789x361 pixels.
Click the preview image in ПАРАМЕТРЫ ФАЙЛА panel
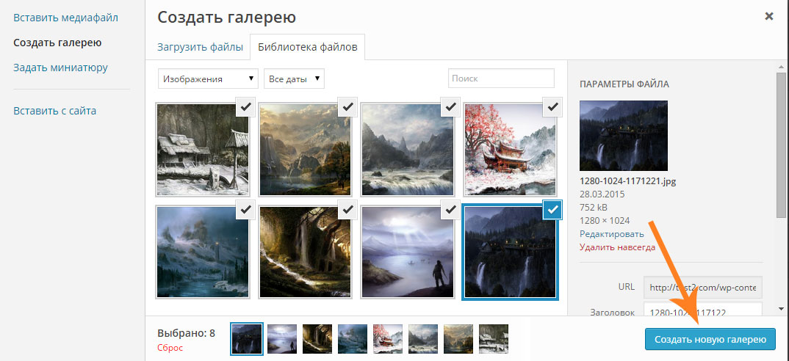pyautogui.click(x=624, y=136)
